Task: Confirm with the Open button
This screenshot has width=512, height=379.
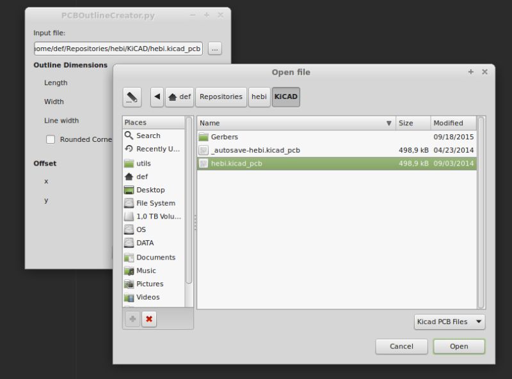Action: 459,346
